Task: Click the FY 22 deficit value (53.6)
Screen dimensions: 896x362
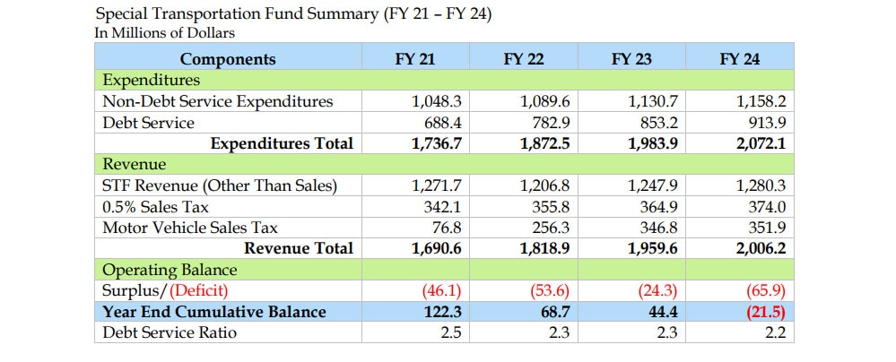Action: click(x=551, y=290)
